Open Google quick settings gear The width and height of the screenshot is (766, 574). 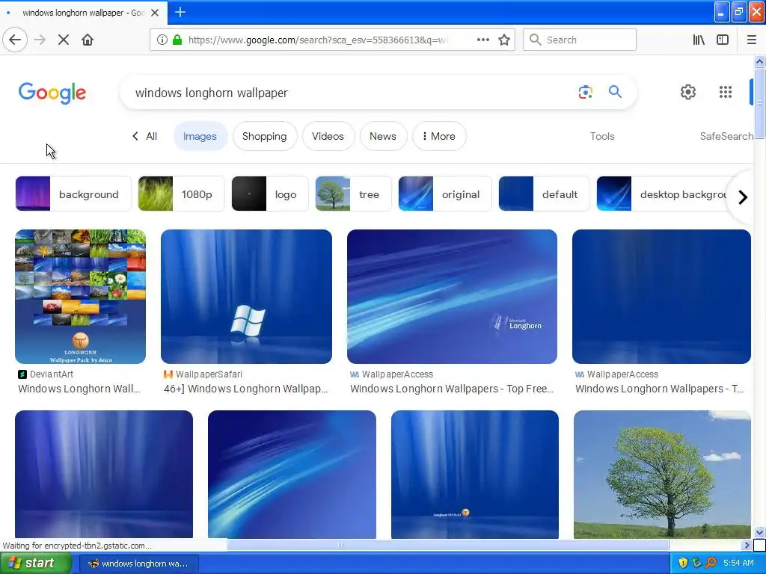click(x=688, y=92)
